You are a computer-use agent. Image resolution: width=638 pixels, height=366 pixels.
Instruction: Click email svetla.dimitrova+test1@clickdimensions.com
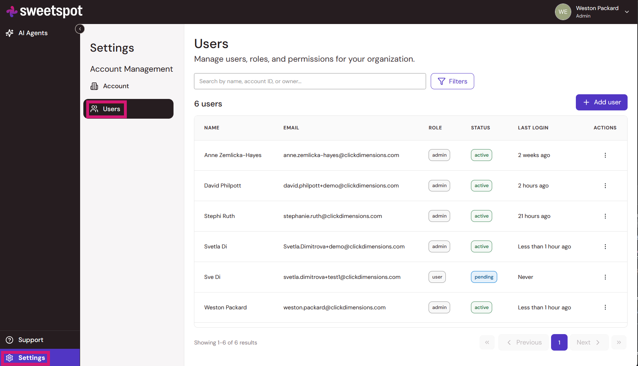(342, 277)
